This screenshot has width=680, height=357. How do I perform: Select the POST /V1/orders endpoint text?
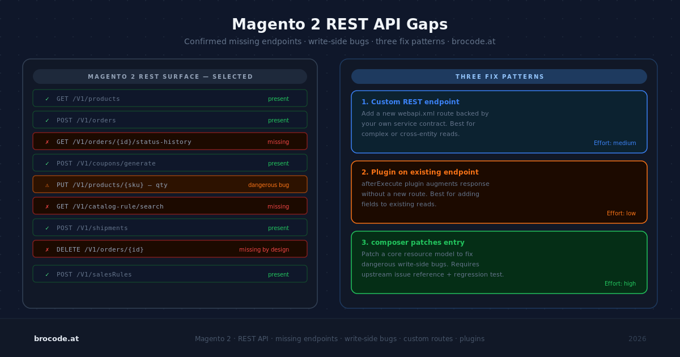pyautogui.click(x=86, y=120)
